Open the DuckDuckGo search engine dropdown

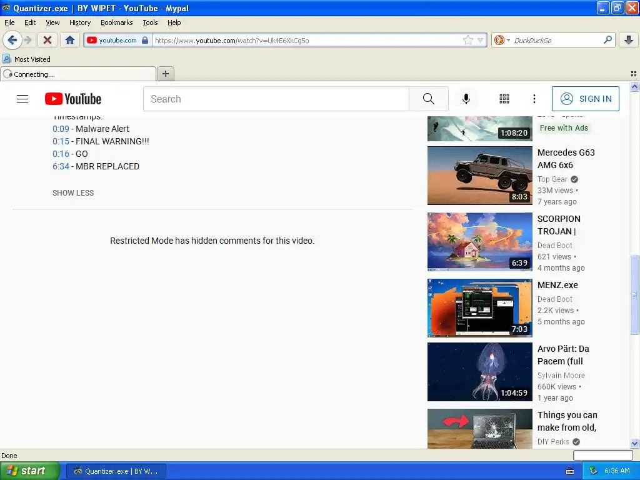(x=502, y=40)
